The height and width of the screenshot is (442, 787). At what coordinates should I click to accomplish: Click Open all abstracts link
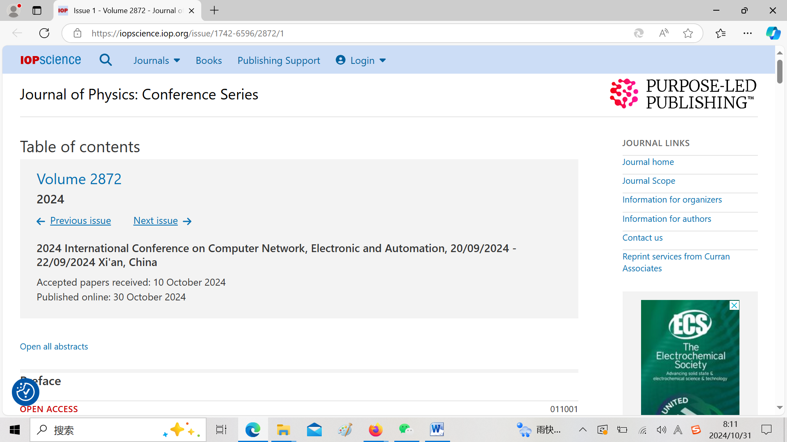tap(54, 346)
